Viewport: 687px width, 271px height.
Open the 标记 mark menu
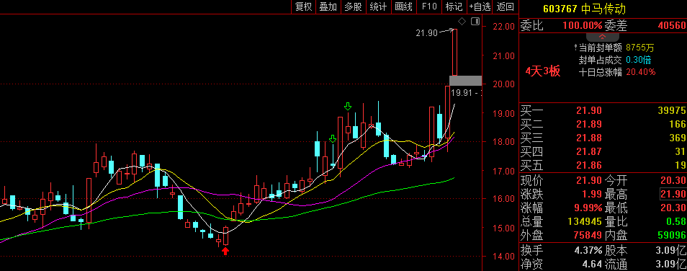point(454,6)
